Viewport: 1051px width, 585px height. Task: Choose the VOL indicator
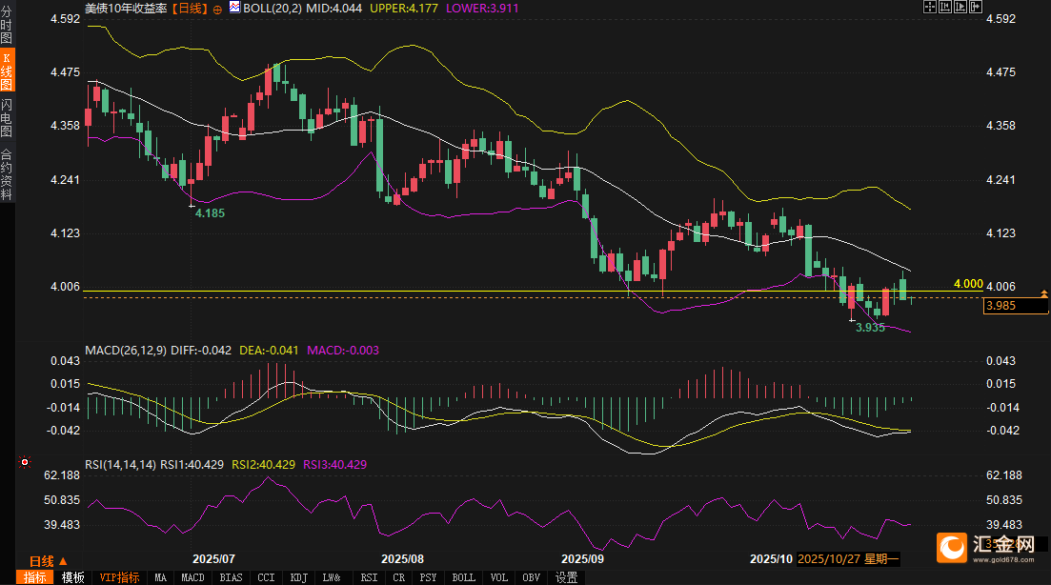pos(498,577)
